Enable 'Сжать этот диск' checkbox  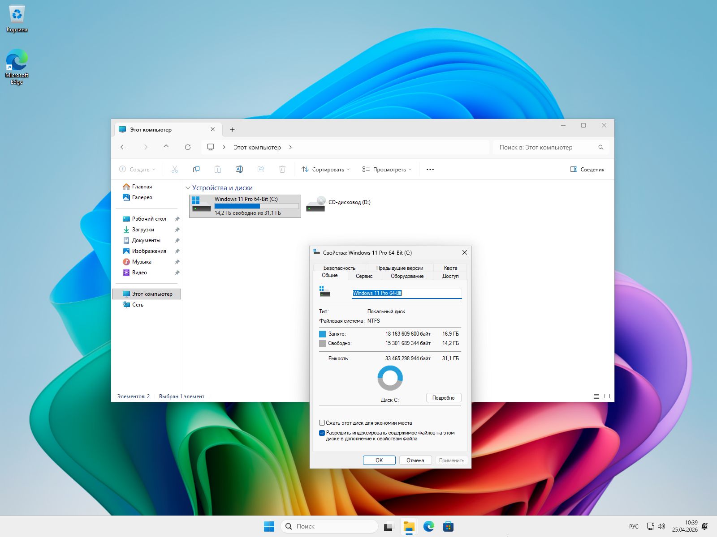pos(322,423)
